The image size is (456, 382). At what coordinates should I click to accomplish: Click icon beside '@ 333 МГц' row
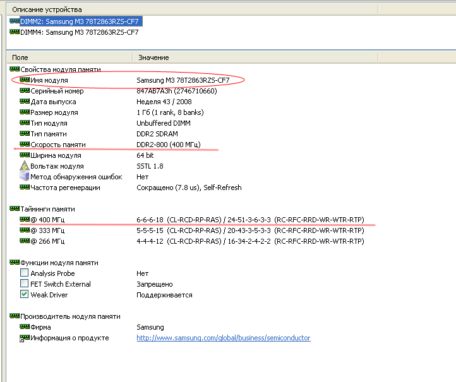(x=25, y=230)
